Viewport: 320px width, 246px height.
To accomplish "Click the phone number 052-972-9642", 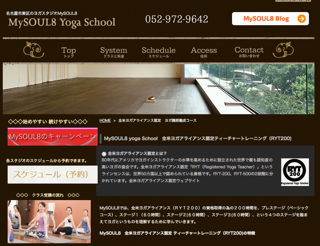I will 177,19.
